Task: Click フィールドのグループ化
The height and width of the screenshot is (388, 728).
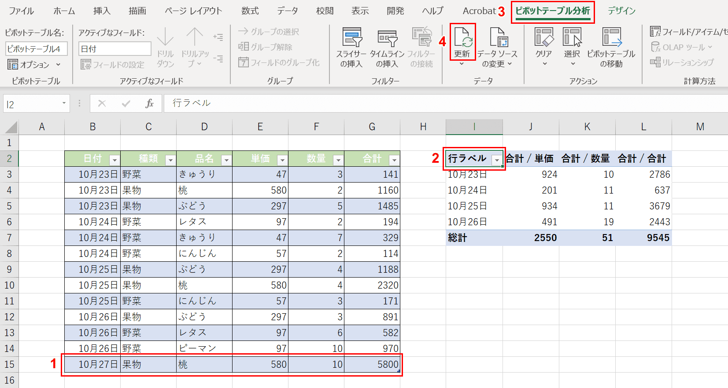Action: (x=279, y=62)
